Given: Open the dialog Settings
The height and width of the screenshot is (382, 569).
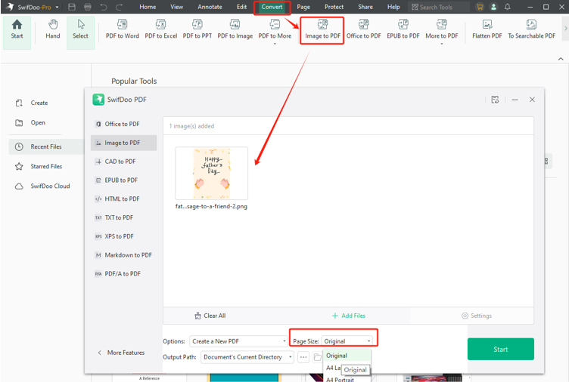Looking at the screenshot, I should pos(477,316).
